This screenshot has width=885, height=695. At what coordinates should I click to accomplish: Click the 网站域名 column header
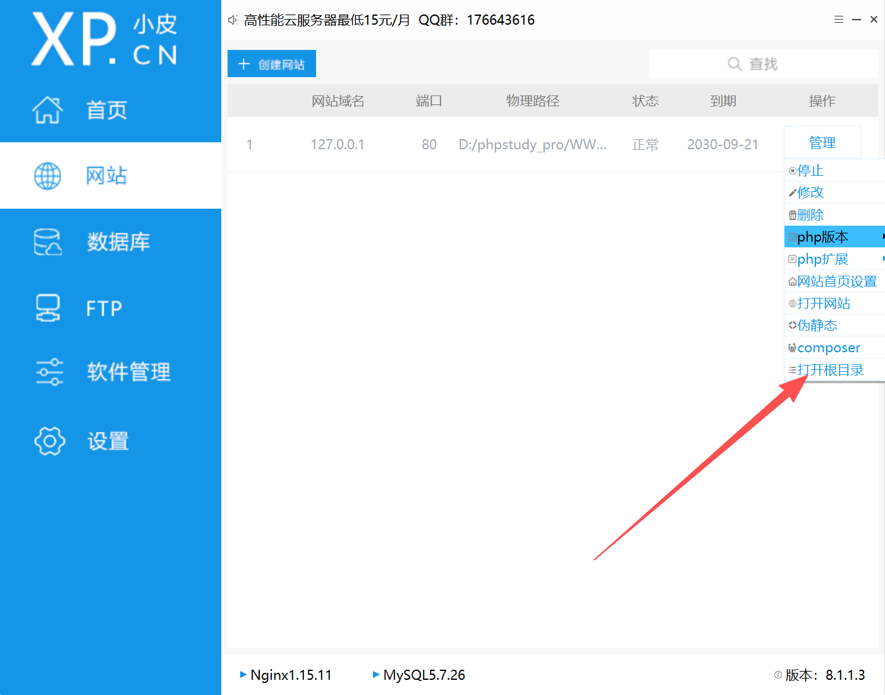pos(338,101)
